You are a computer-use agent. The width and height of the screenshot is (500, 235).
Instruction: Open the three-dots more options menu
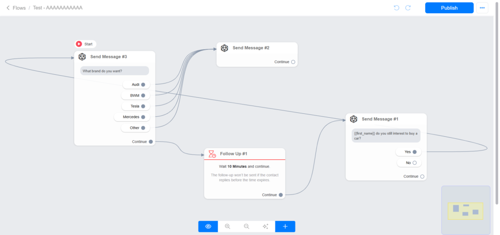pos(482,8)
